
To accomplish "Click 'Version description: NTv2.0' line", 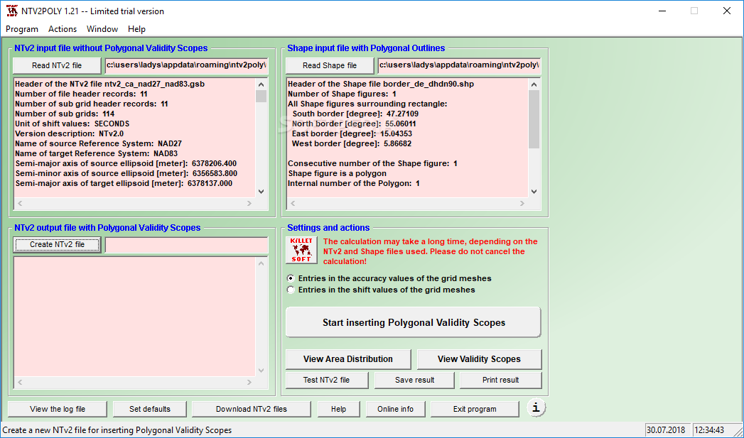I will (69, 133).
